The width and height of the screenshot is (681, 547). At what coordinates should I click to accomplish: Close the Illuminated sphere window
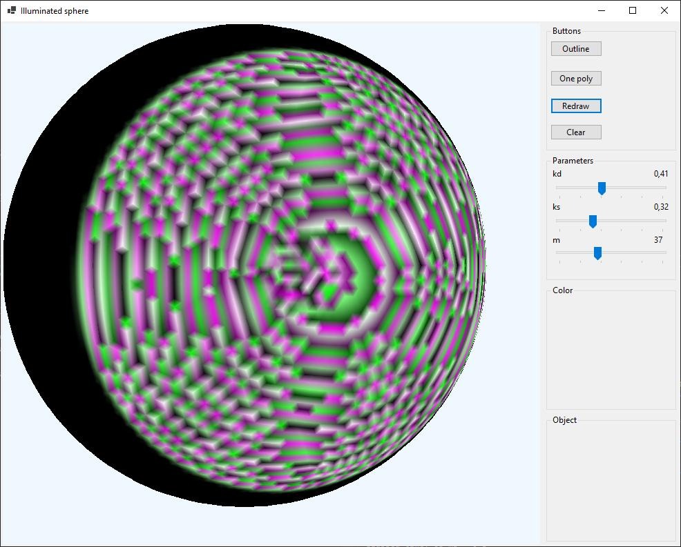tap(664, 10)
